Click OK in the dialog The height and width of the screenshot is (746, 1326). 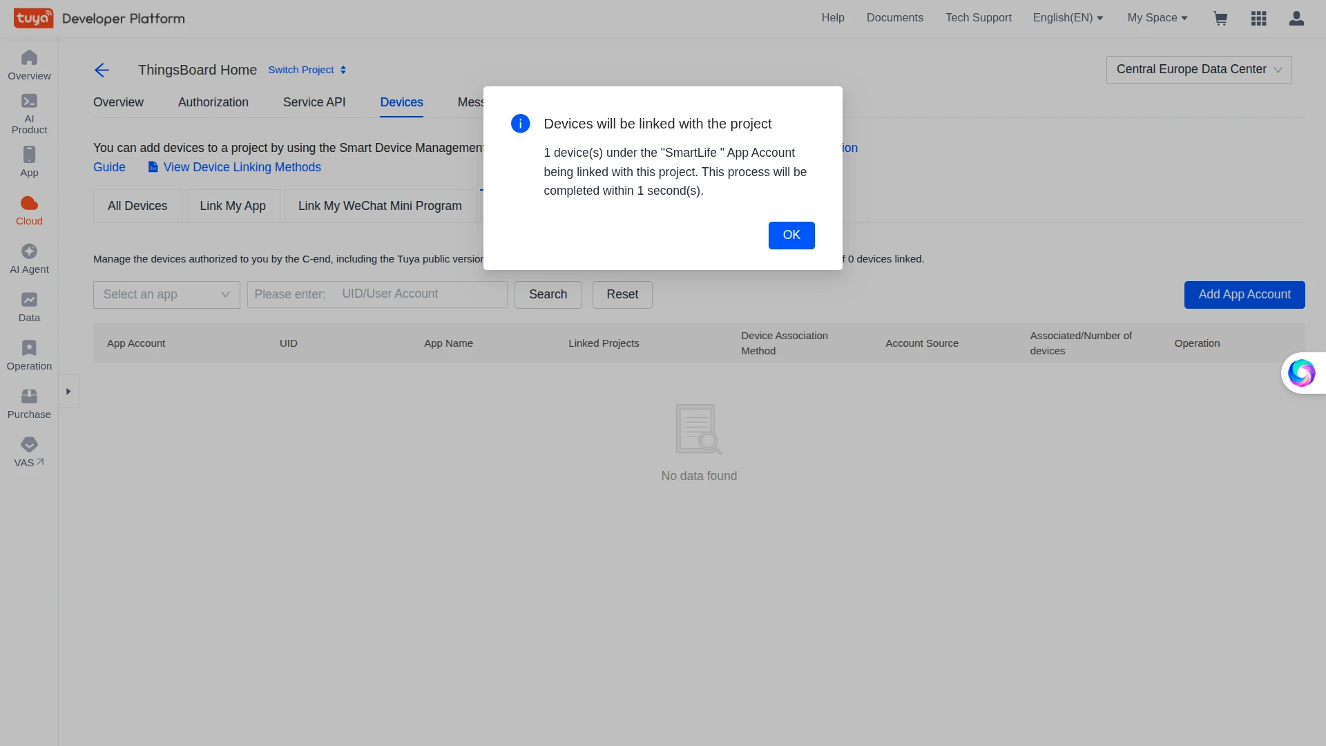point(791,236)
